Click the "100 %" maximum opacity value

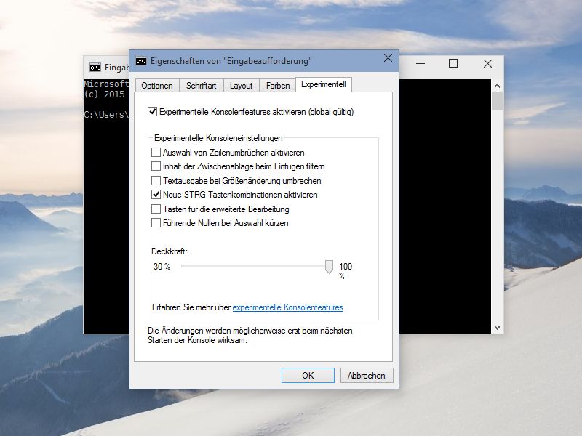click(x=346, y=270)
